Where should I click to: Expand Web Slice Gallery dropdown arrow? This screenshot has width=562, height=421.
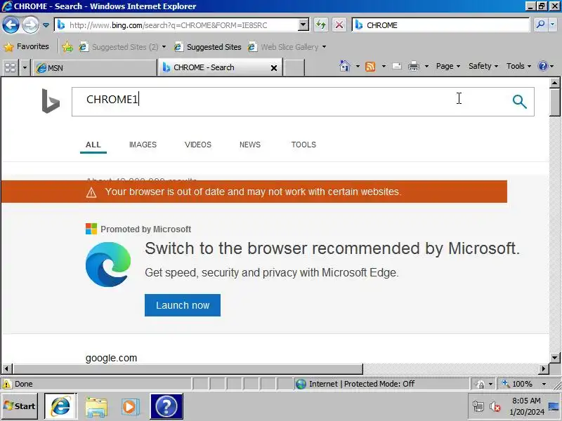[x=324, y=47]
